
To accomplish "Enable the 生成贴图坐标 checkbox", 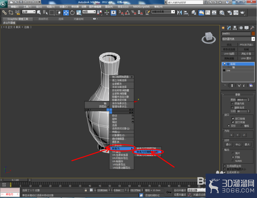I will pyautogui.click(x=225, y=166).
